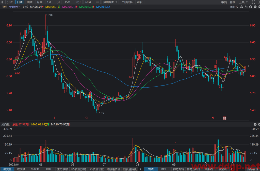The height and width of the screenshot is (171, 260).
Task: Switch sub-chart to KDJ
Action: click(48, 169)
